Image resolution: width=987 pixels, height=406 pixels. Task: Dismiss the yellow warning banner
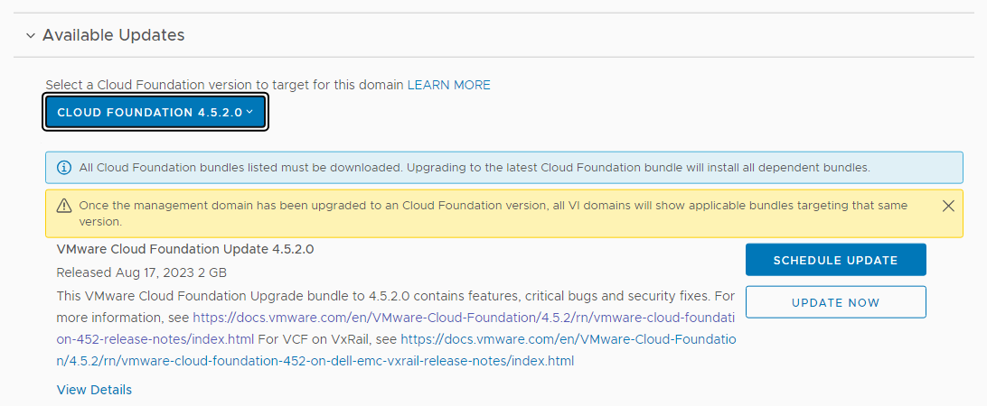pos(948,206)
